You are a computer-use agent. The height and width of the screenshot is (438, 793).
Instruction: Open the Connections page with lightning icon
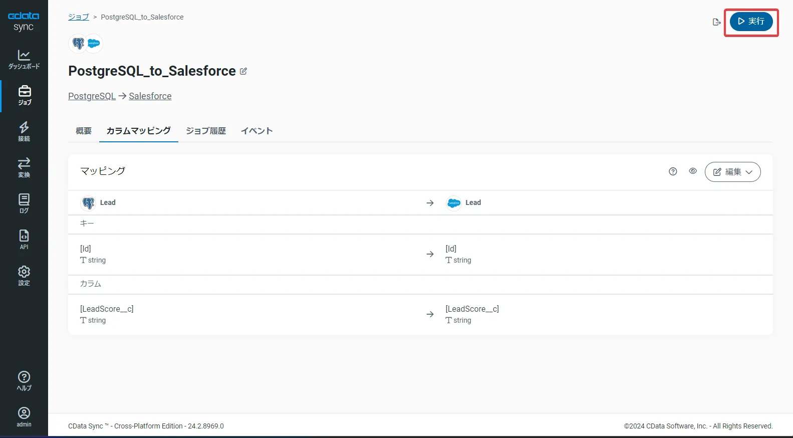coord(24,131)
